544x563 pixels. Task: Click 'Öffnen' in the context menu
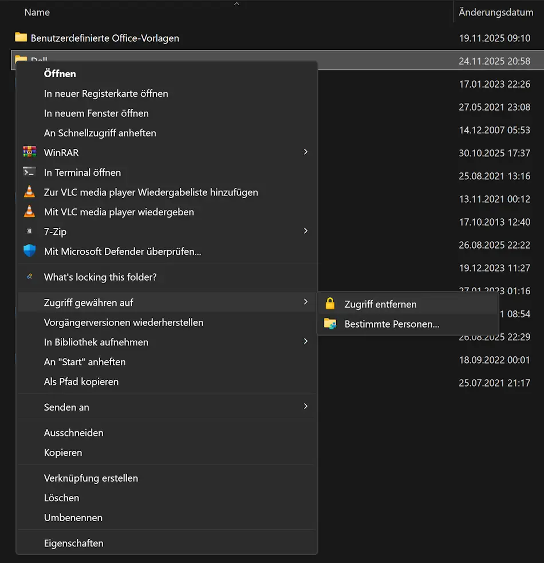click(60, 73)
